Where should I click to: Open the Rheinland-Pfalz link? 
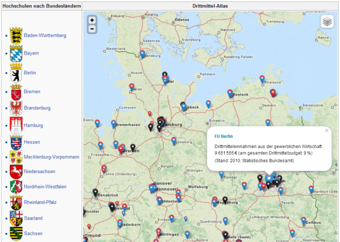pyautogui.click(x=42, y=202)
